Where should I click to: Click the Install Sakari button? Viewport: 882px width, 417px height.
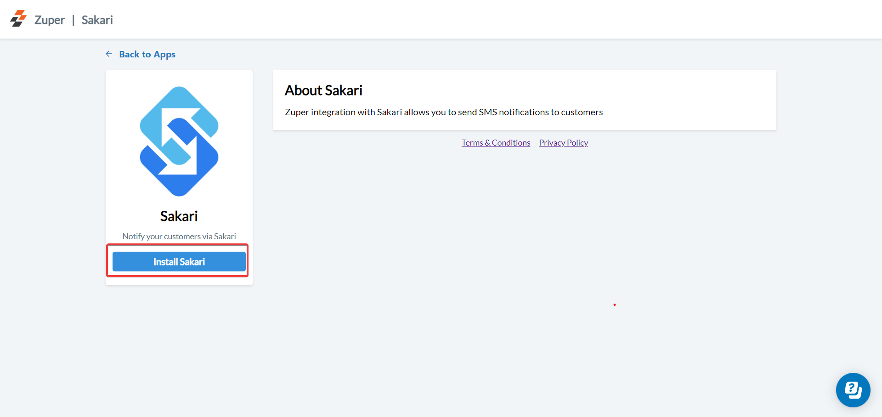pyautogui.click(x=179, y=262)
